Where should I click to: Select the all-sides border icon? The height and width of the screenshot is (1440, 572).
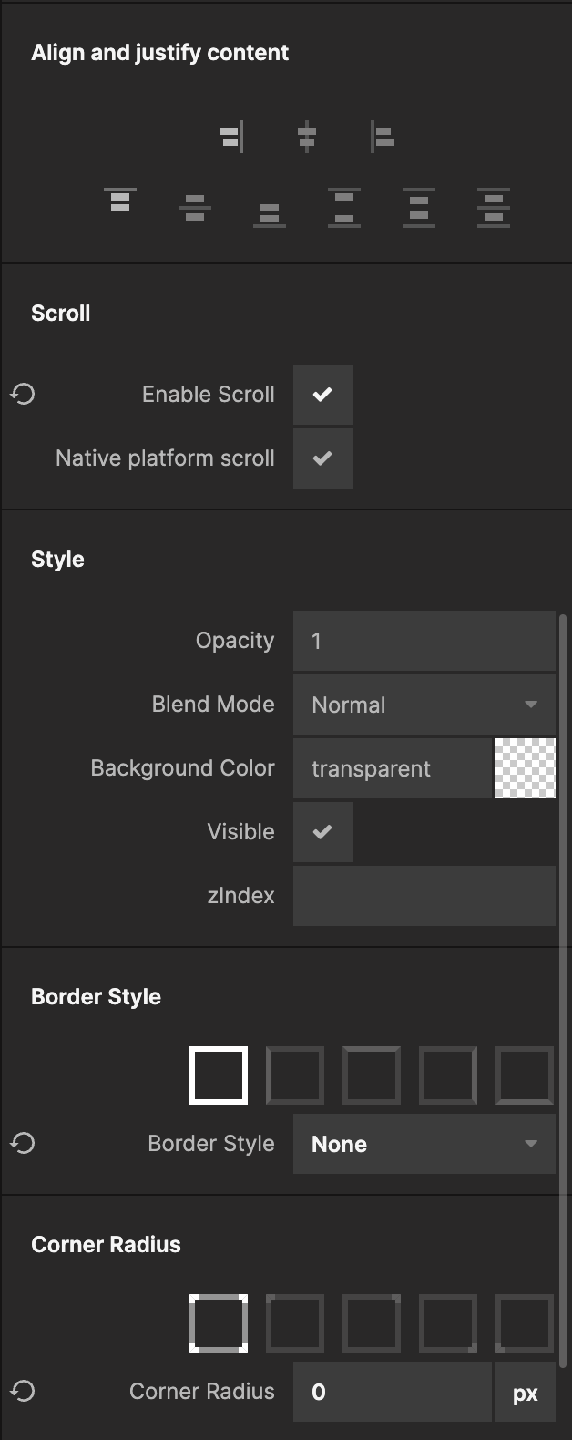click(219, 1075)
